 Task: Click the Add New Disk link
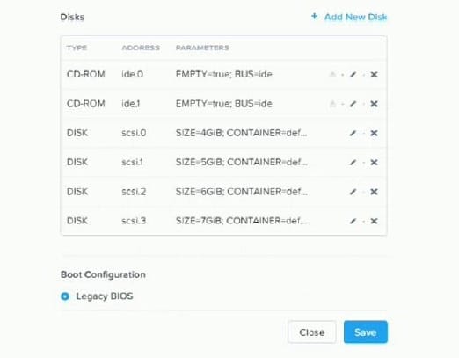355,17
